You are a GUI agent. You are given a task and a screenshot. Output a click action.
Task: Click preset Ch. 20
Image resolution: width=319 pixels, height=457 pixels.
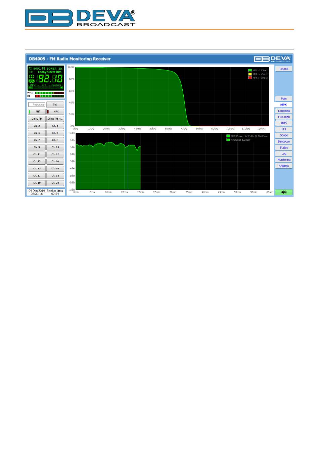pyautogui.click(x=55, y=183)
